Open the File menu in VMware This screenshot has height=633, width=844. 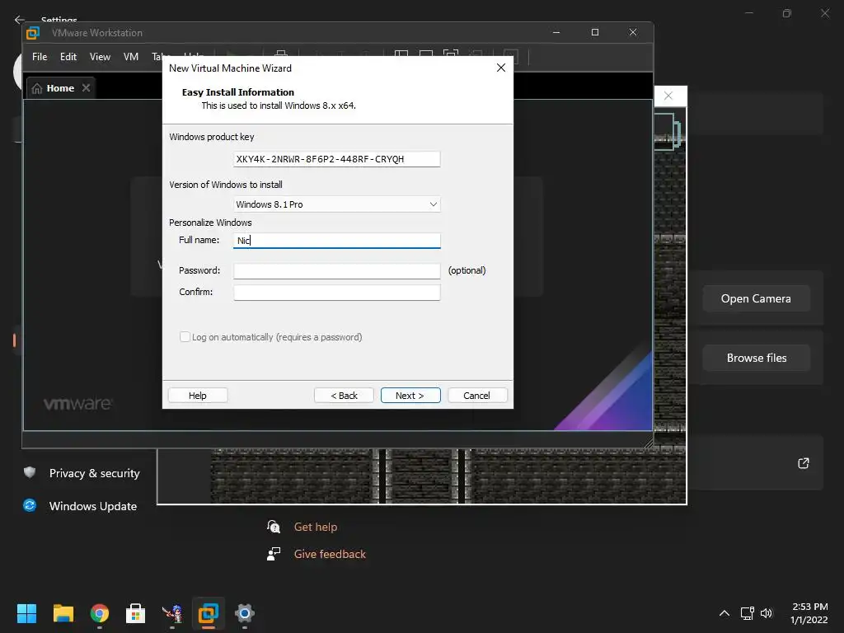click(x=40, y=57)
